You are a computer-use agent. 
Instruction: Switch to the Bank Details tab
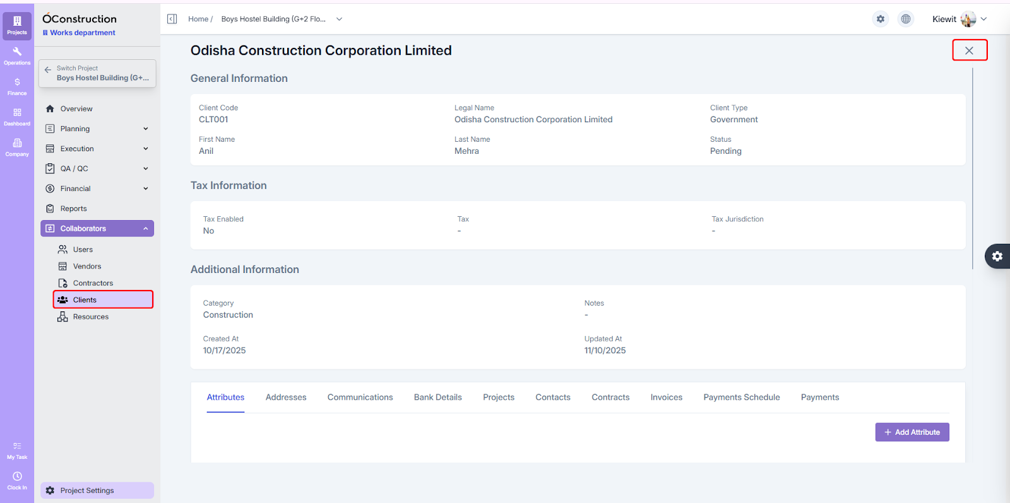[438, 397]
